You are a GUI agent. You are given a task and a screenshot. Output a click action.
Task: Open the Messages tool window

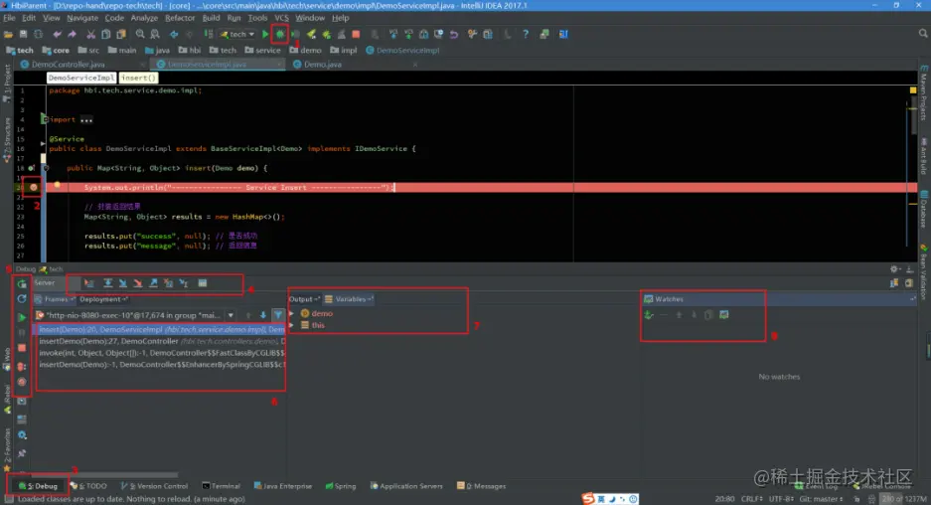click(482, 486)
